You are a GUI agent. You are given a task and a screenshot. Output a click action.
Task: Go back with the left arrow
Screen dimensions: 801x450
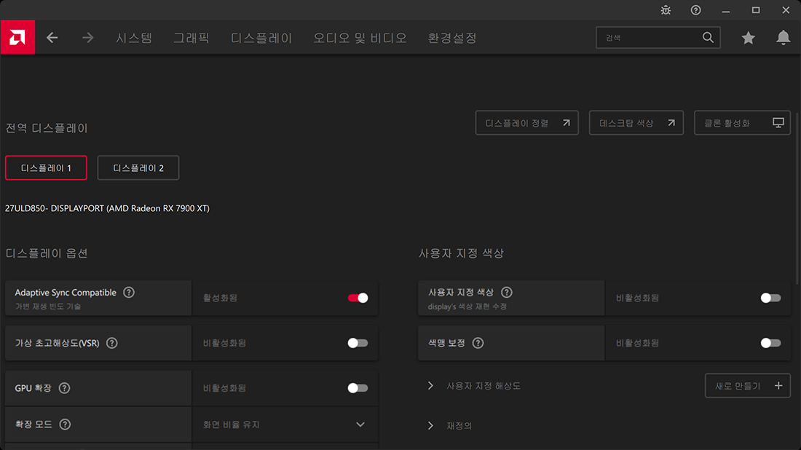click(x=52, y=38)
